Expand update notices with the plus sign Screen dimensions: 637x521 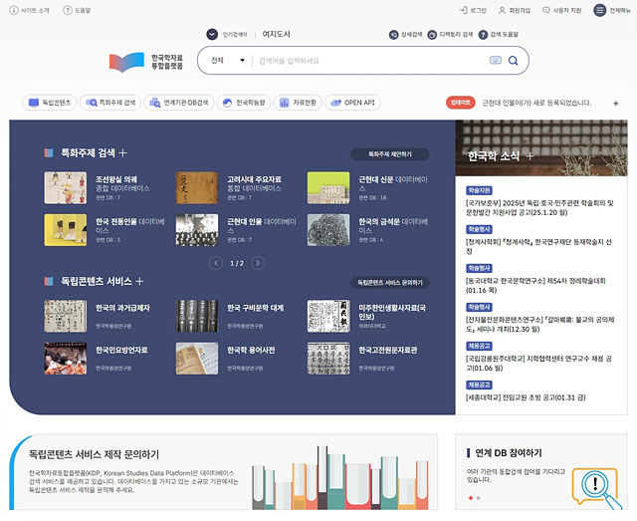coord(616,104)
